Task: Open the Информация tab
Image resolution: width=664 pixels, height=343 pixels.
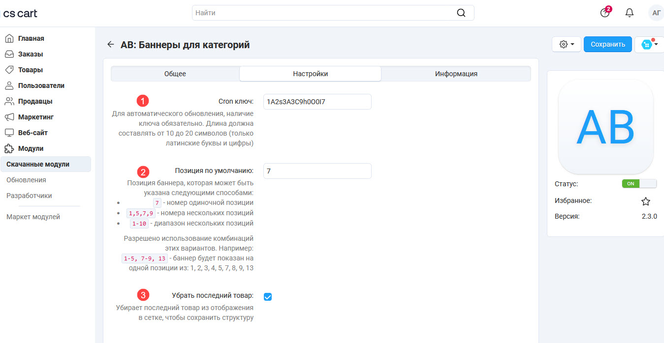Action: [x=455, y=73]
